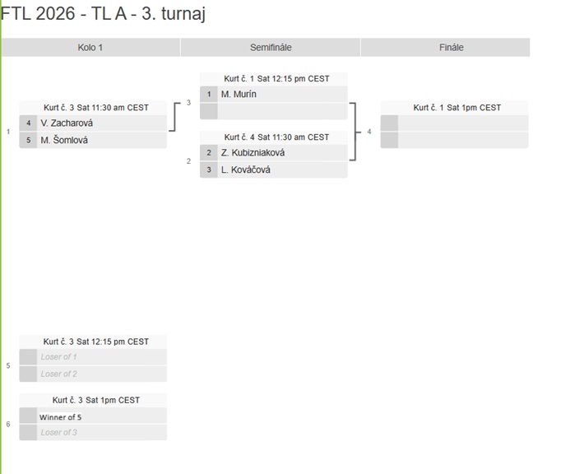Click seed 1 badge beside M. Murín

[209, 94]
